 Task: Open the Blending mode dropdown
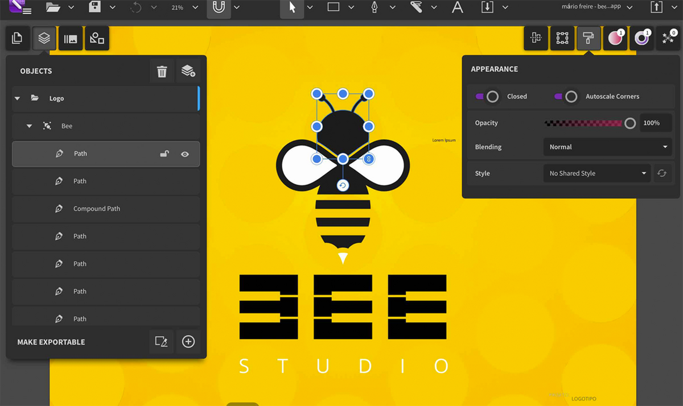pos(607,147)
